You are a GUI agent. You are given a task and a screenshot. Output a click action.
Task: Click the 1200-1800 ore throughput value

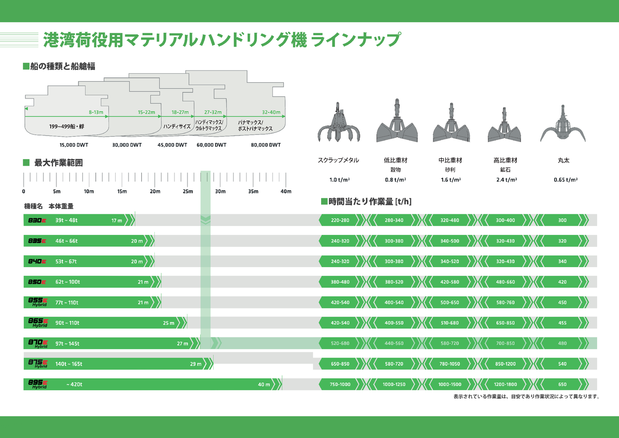[505, 385]
